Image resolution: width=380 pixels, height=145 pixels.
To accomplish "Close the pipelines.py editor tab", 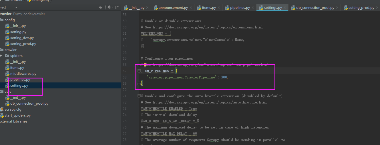I will coord(253,8).
